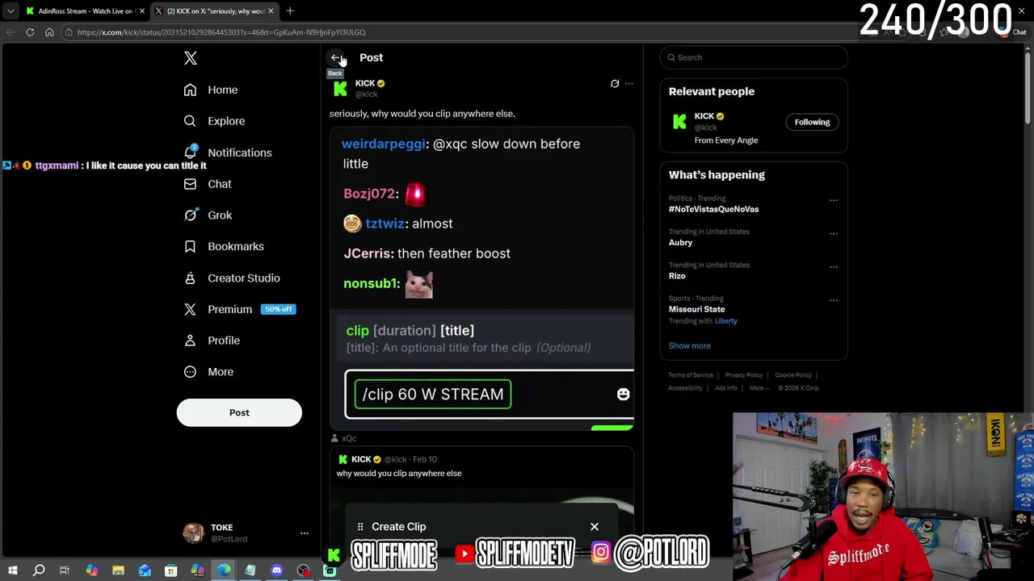The image size is (1034, 581).
Task: Open more options for Aubry trend
Action: point(834,234)
